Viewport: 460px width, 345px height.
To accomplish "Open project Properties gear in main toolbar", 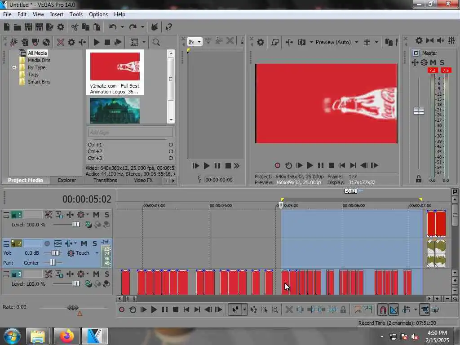I will pos(61,27).
